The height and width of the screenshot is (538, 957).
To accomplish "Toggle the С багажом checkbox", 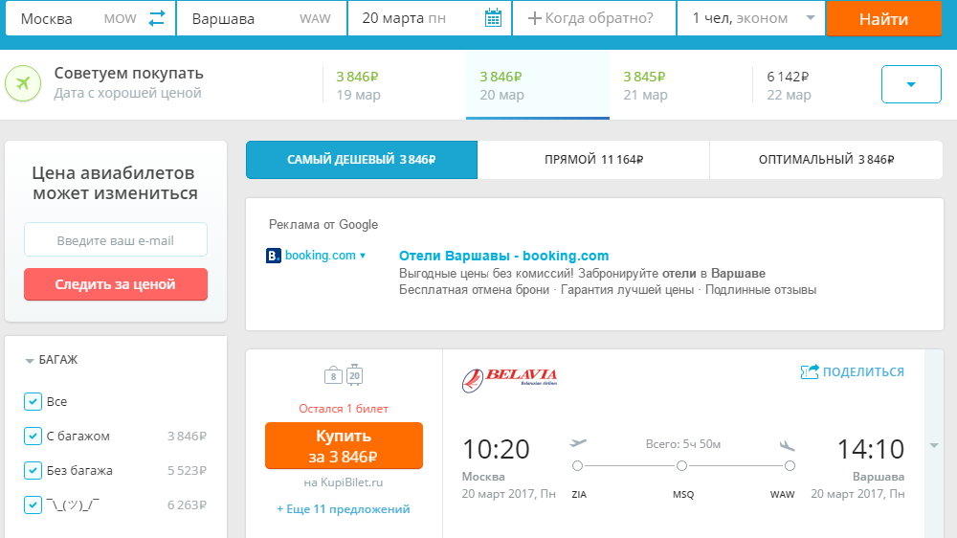I will 33,436.
